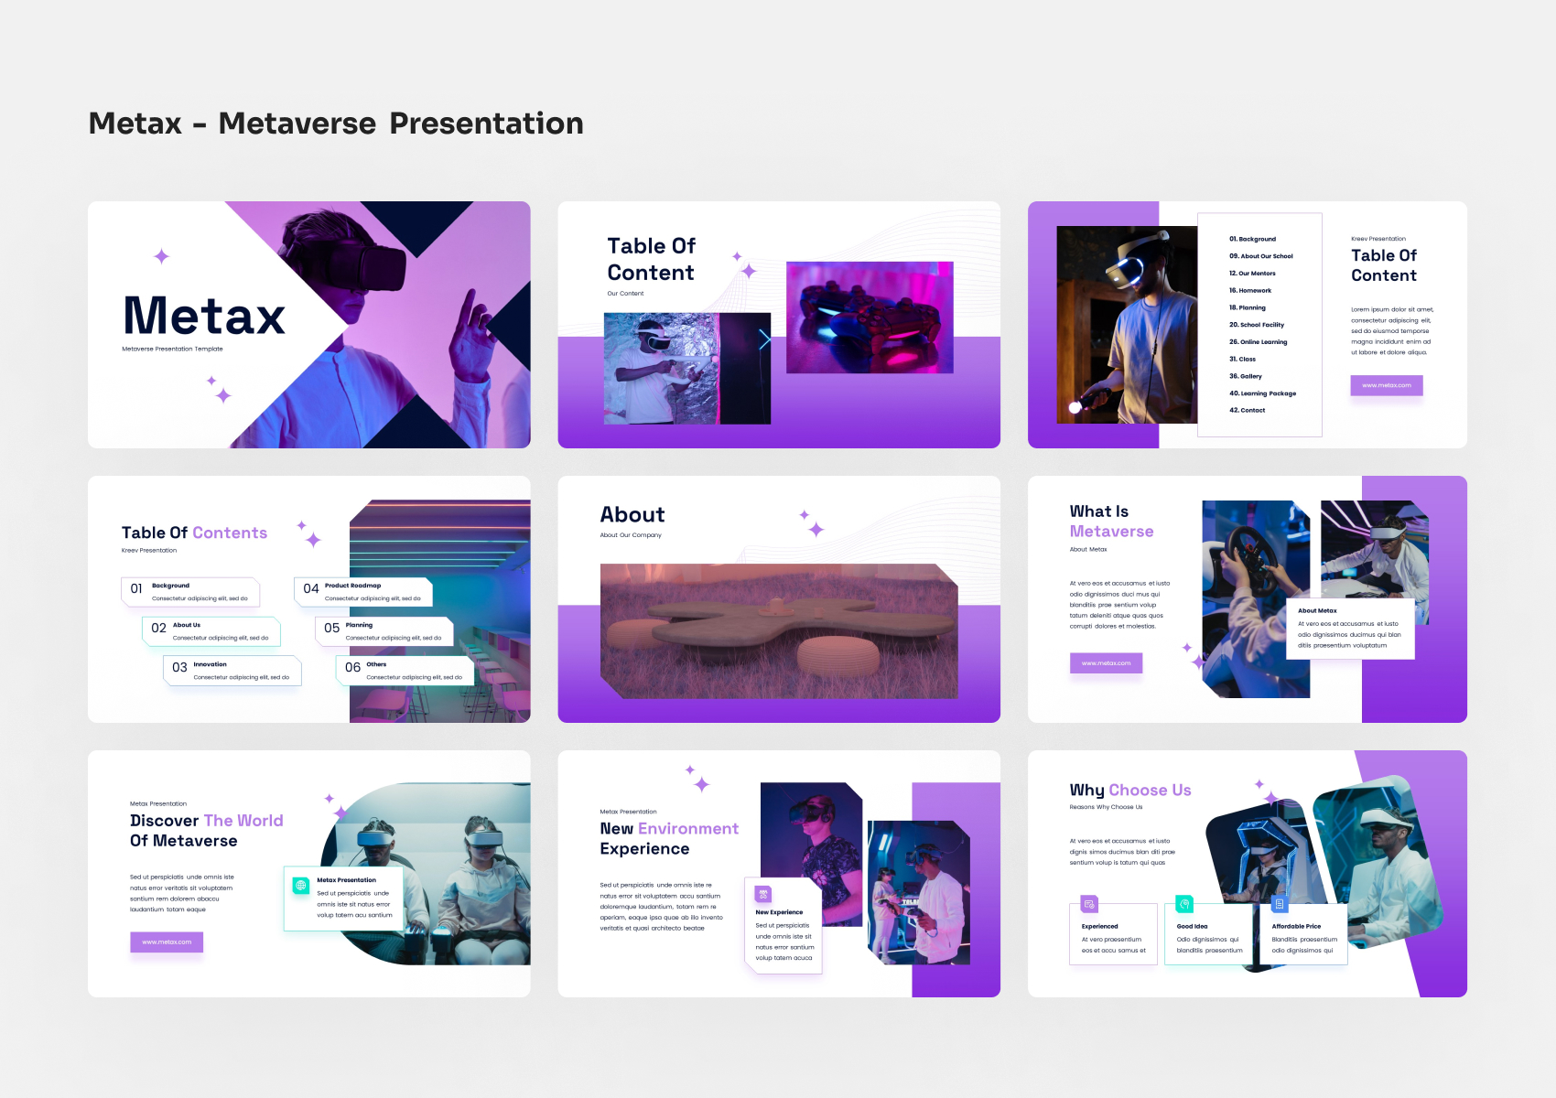Select the www.metax.com link on What Is Metaverse slide
This screenshot has width=1556, height=1098.
pyautogui.click(x=1106, y=662)
